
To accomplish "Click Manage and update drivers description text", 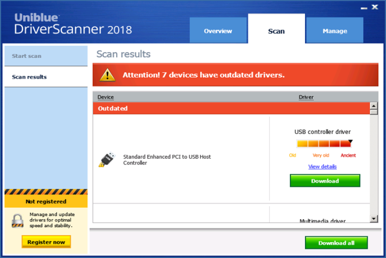I will pos(52,220).
